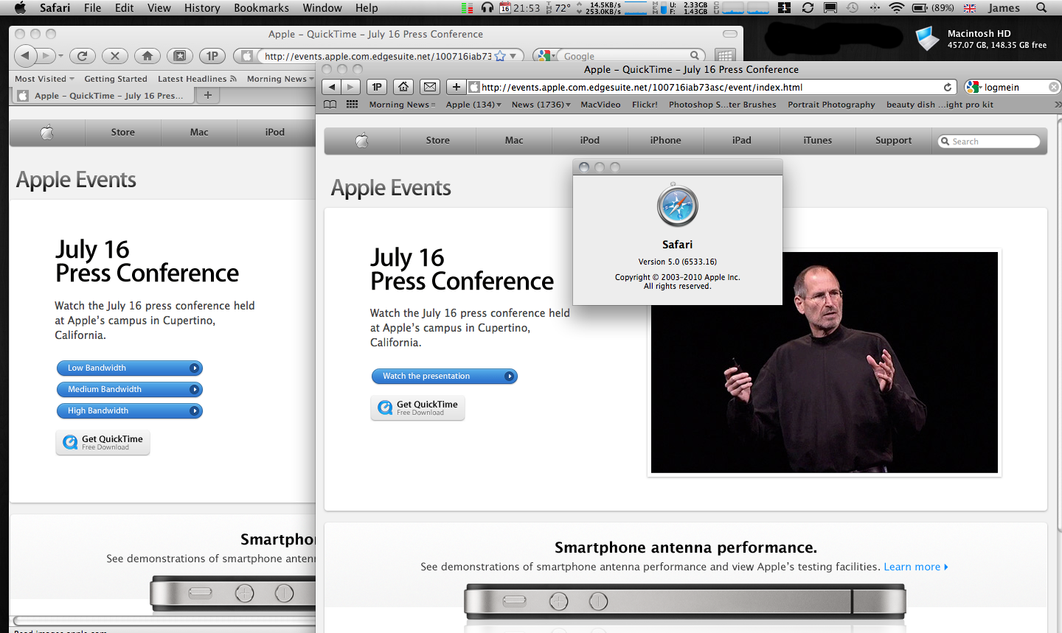Click the sync arrows menu bar icon
This screenshot has width=1062, height=633.
tap(808, 8)
